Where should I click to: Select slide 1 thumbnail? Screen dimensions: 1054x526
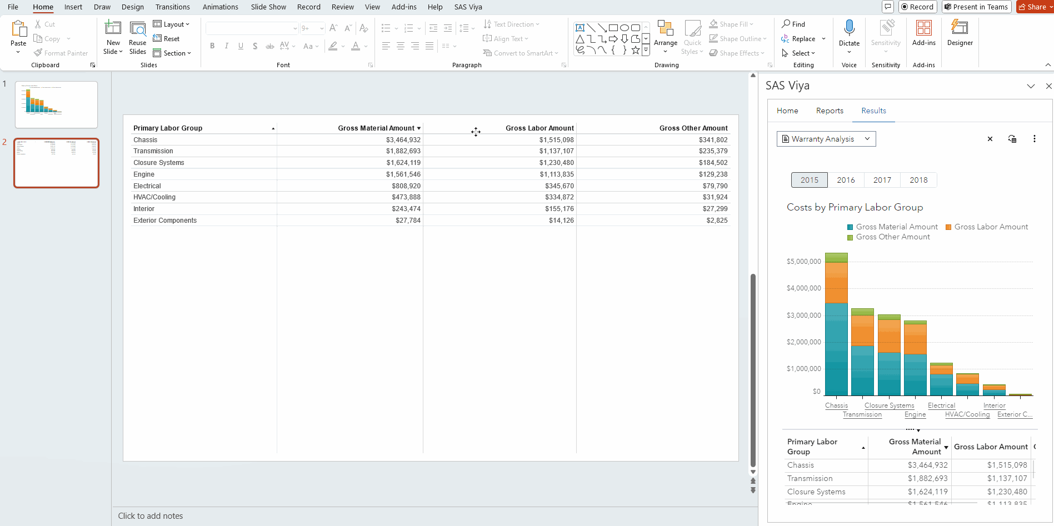(x=56, y=104)
